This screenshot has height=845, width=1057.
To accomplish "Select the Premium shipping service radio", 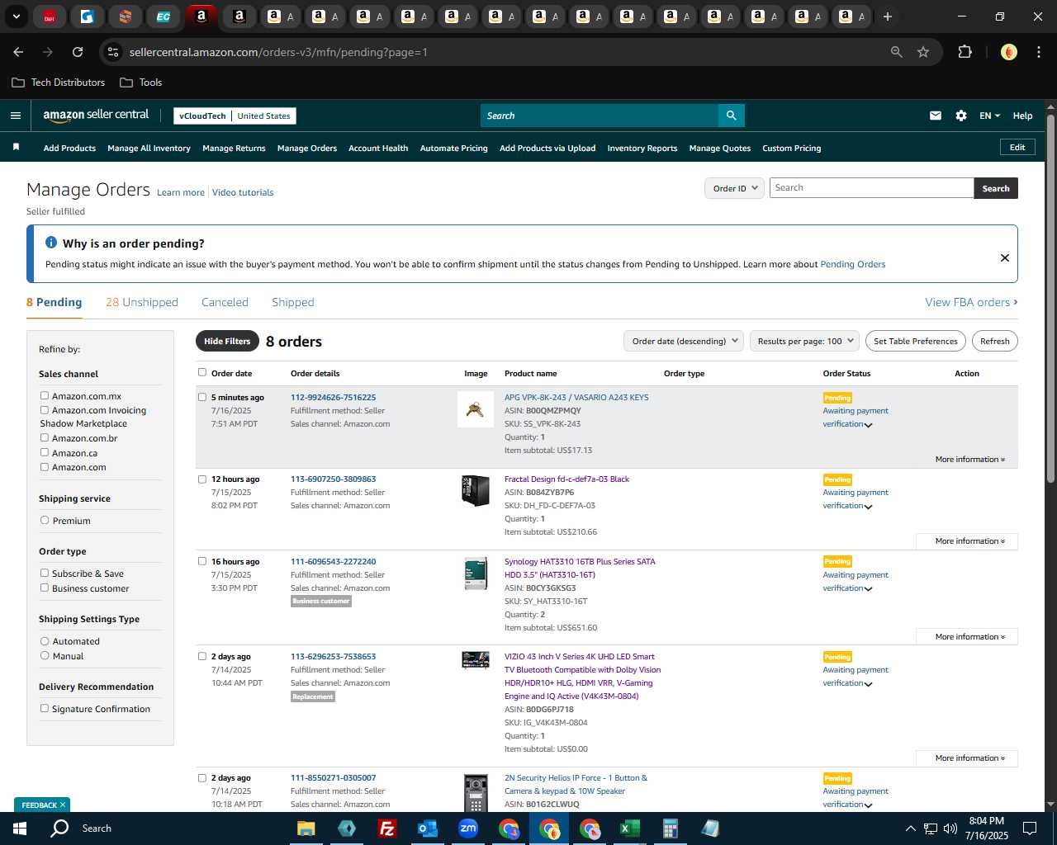I will click(x=45, y=520).
